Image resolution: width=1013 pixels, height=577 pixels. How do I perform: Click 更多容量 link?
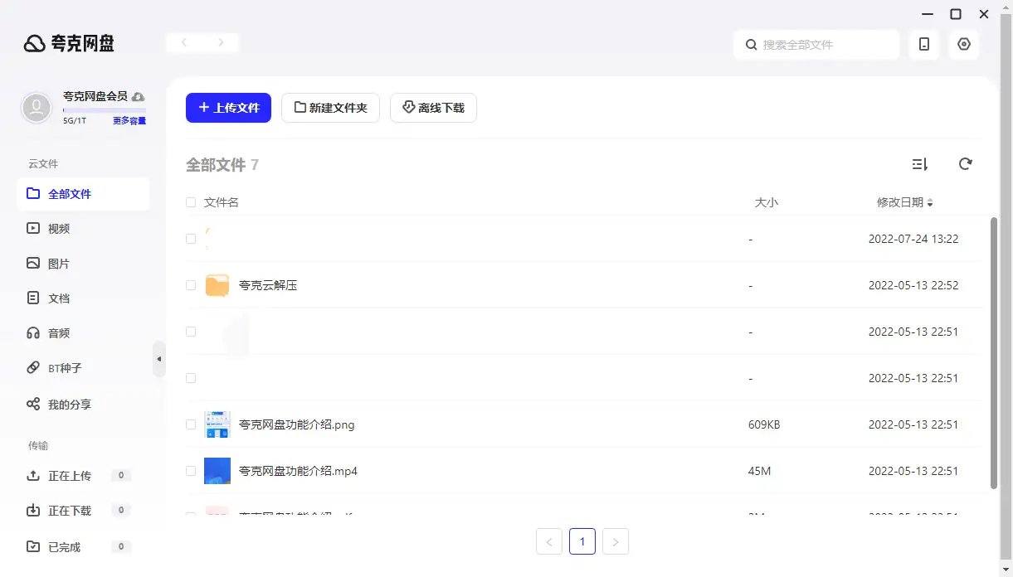click(x=129, y=121)
